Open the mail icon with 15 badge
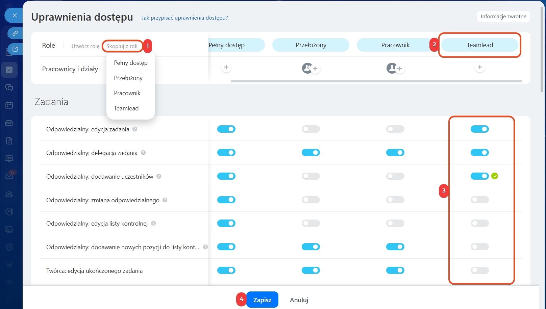The height and width of the screenshot is (309, 546). pyautogui.click(x=9, y=176)
